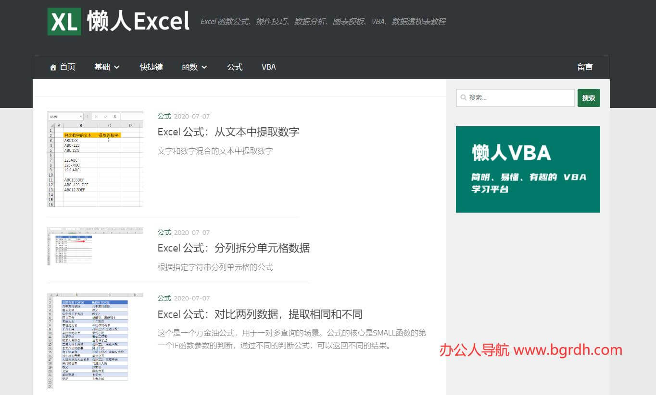Switch to the 首页 menu item
The height and width of the screenshot is (395, 656).
(x=68, y=67)
